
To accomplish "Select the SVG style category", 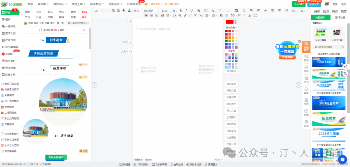I will pyautogui.click(x=85, y=12).
